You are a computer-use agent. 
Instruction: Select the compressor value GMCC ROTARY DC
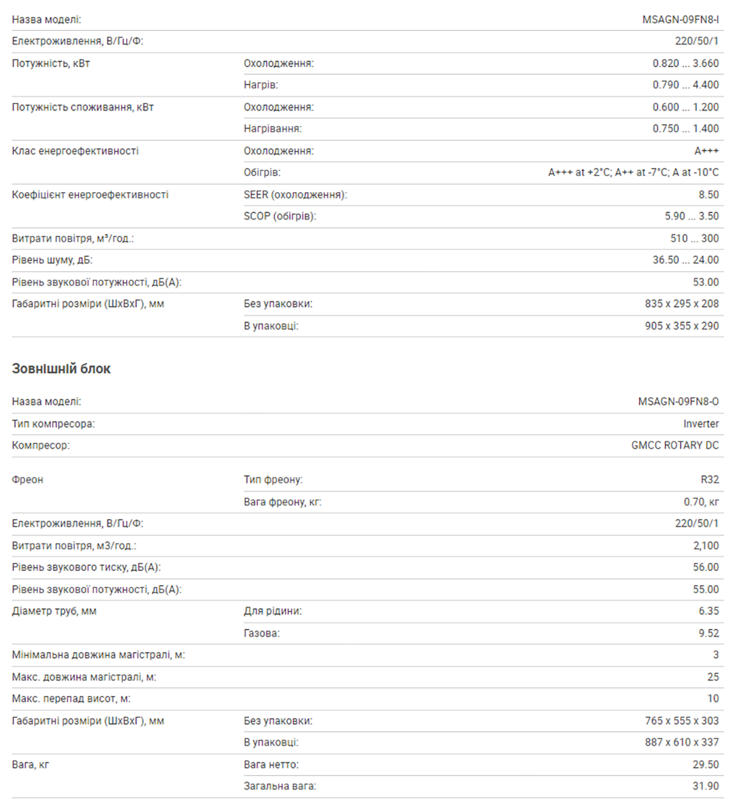pyautogui.click(x=675, y=445)
